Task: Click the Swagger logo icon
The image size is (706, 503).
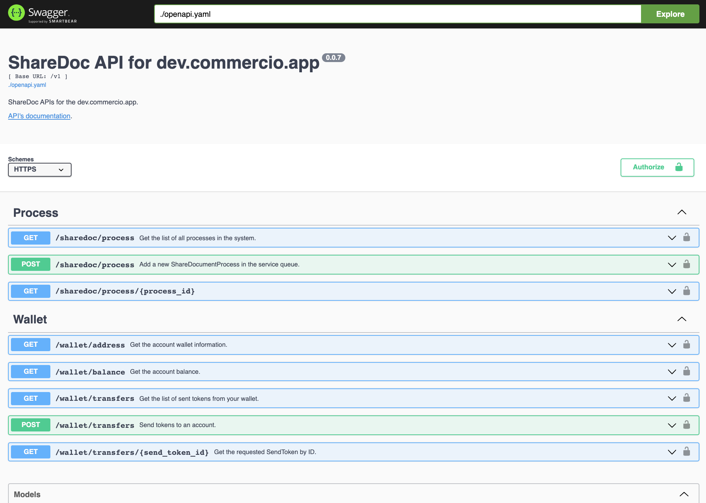Action: [16, 13]
